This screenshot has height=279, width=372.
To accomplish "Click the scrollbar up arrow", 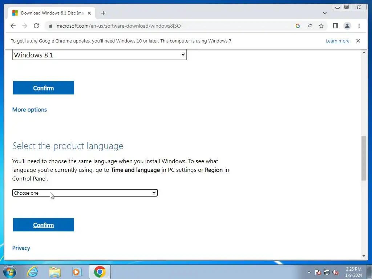I will tap(364, 52).
